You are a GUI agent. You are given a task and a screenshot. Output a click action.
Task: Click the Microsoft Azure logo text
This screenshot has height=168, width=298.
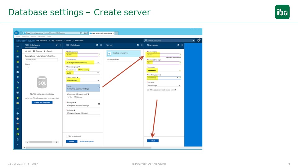(25, 40)
